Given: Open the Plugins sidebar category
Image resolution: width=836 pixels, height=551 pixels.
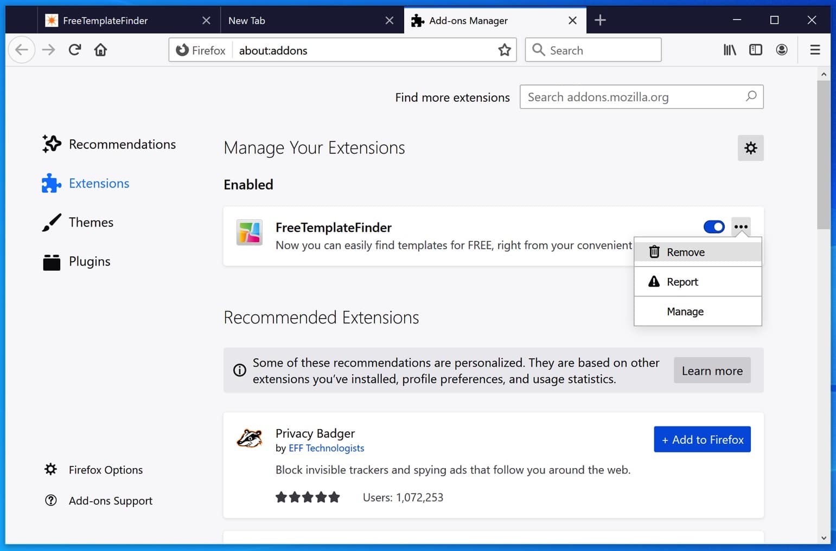Looking at the screenshot, I should pos(76,261).
